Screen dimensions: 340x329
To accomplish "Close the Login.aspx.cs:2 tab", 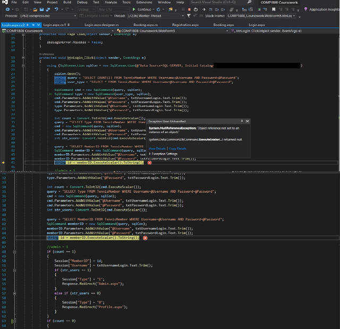I will 38,25.
